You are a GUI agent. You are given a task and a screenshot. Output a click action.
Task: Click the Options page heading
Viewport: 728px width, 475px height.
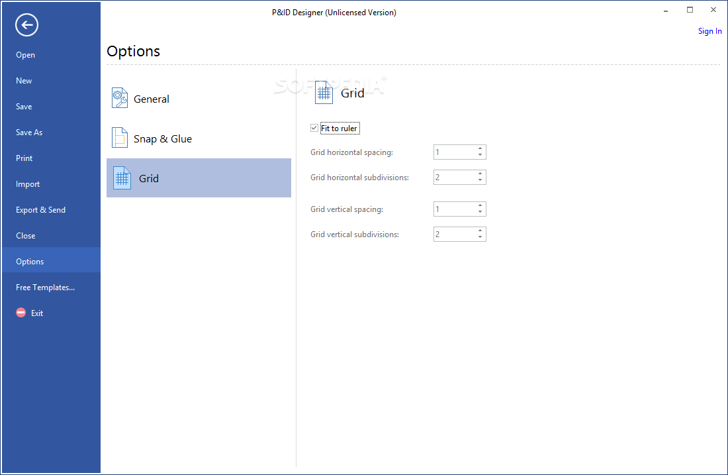coord(133,51)
